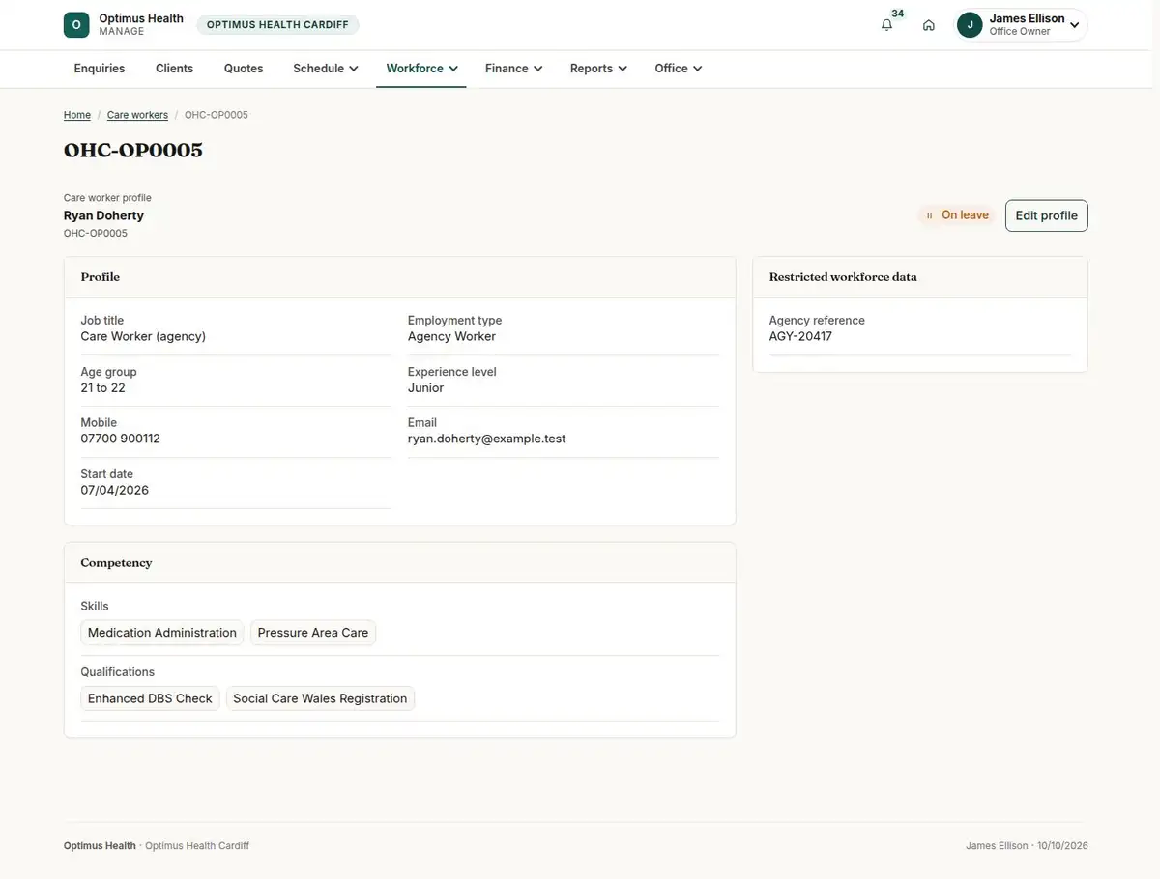This screenshot has height=879, width=1160.
Task: Click the agency reference AGY-20417
Action: 800,336
